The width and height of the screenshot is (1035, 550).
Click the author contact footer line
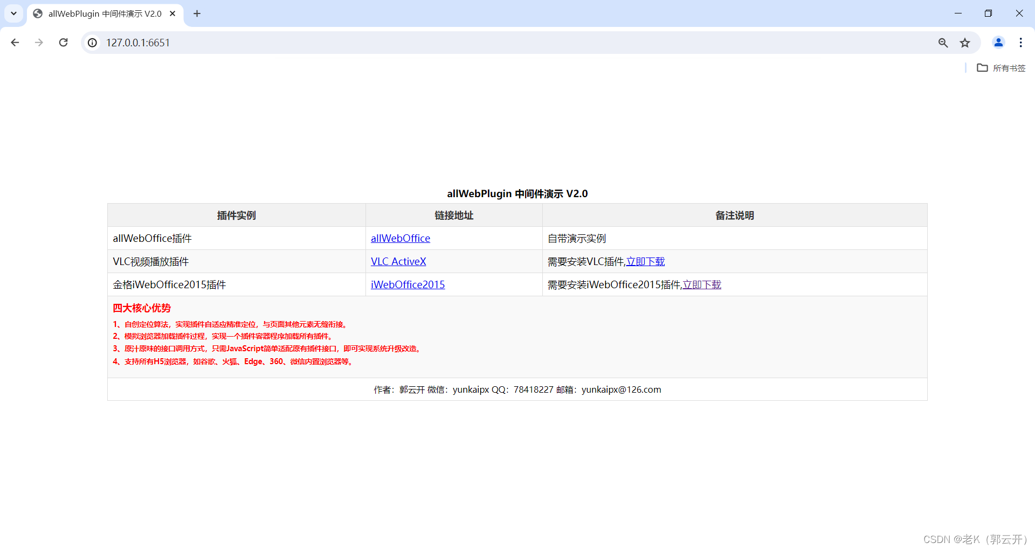(517, 389)
